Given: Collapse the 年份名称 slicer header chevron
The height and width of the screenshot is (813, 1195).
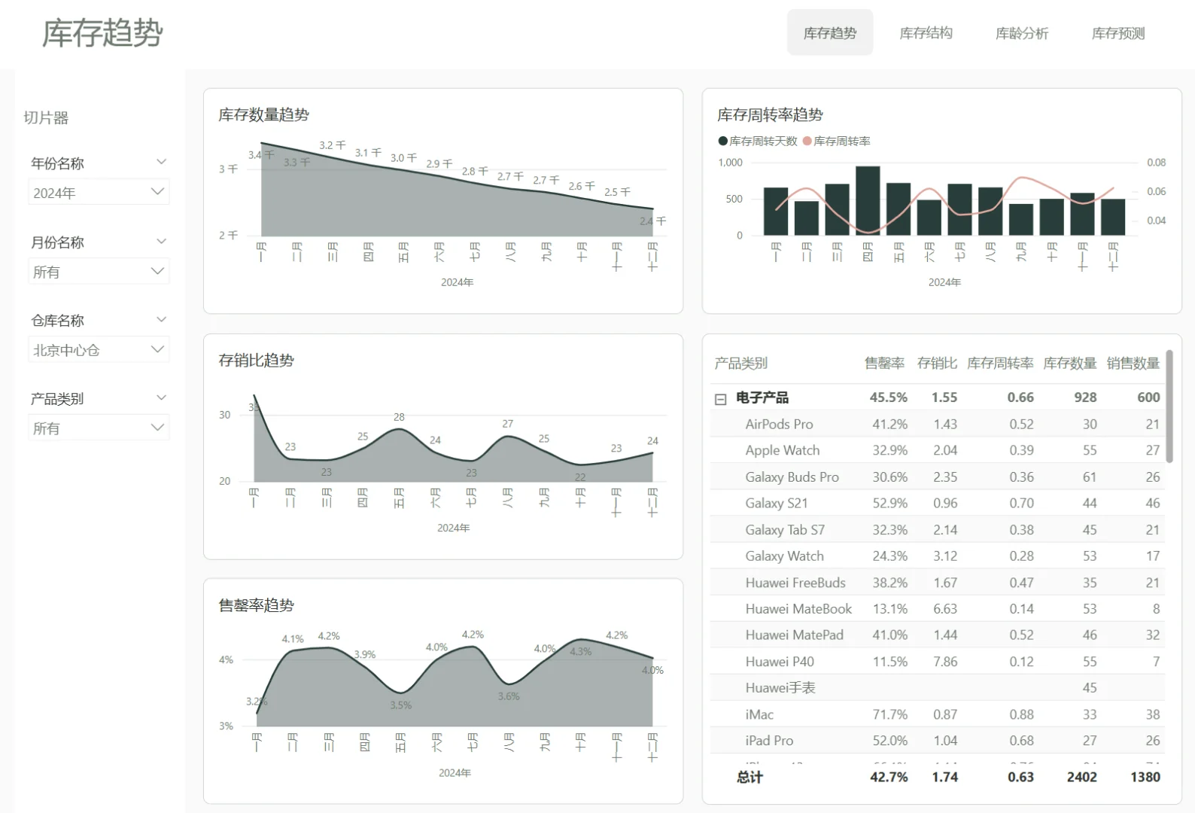Looking at the screenshot, I should (161, 163).
